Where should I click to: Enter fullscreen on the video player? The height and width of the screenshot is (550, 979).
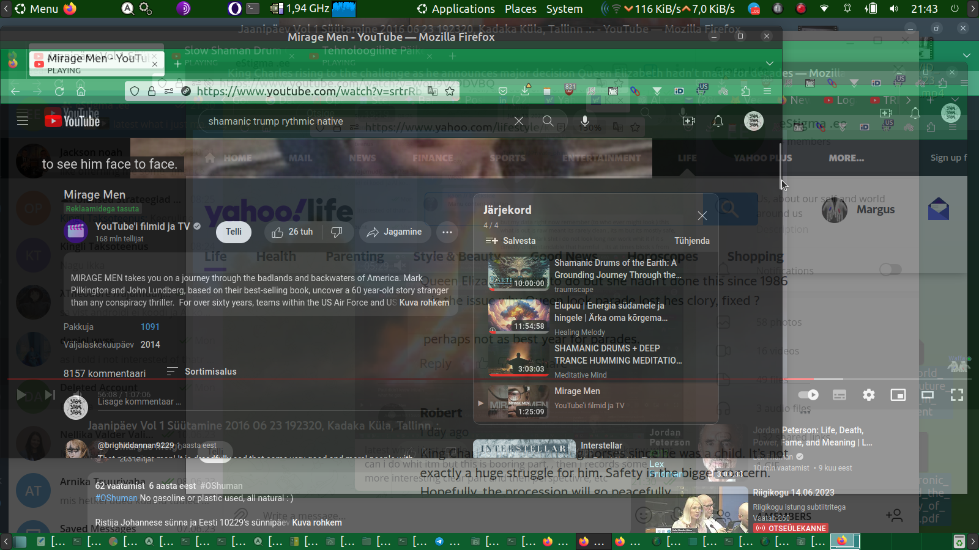pyautogui.click(x=957, y=395)
